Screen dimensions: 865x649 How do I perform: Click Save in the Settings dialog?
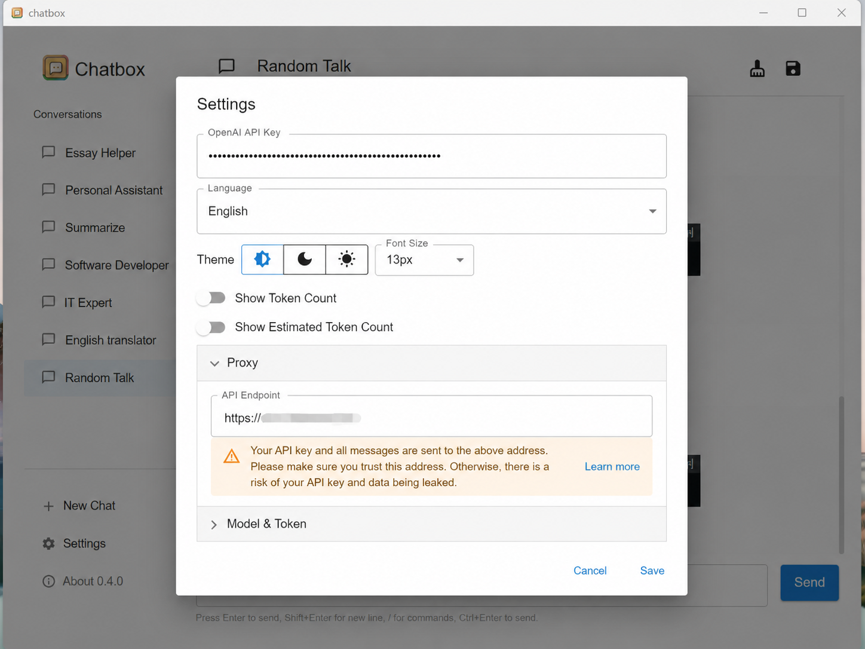coord(652,571)
